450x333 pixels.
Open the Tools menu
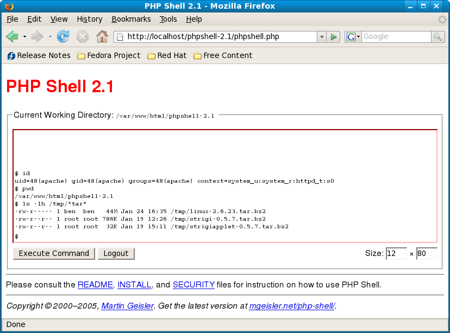168,19
